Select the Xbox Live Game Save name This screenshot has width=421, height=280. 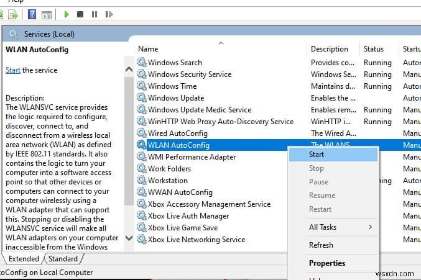(x=183, y=227)
